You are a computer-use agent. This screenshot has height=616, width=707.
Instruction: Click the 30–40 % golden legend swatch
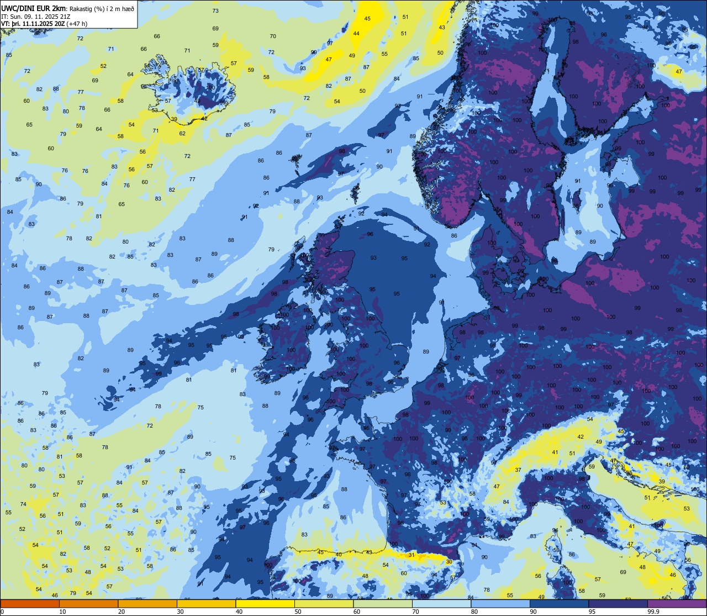pyautogui.click(x=207, y=603)
